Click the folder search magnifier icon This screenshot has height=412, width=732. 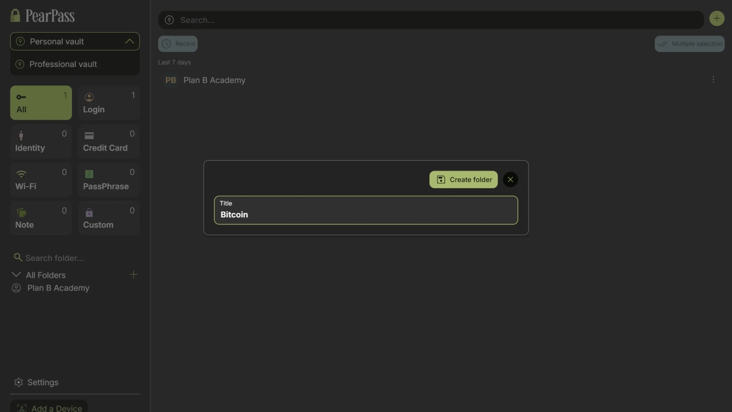coord(18,257)
